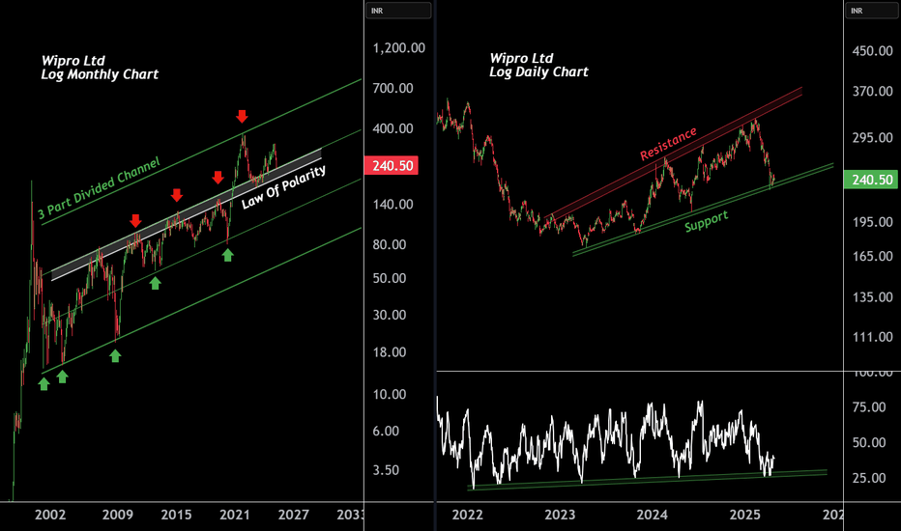The width and height of the screenshot is (901, 531).
Task: Click the 2002 time axis label
Action: click(50, 515)
